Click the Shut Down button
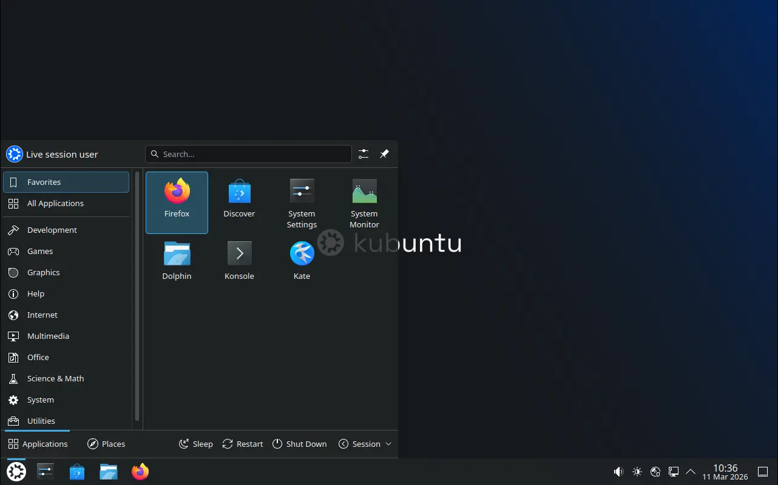The width and height of the screenshot is (778, 485). (x=299, y=444)
